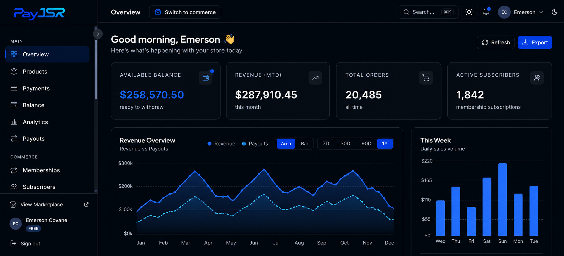Click the Sign out door icon
Screen dimensions: 564x256
[x=13, y=243]
